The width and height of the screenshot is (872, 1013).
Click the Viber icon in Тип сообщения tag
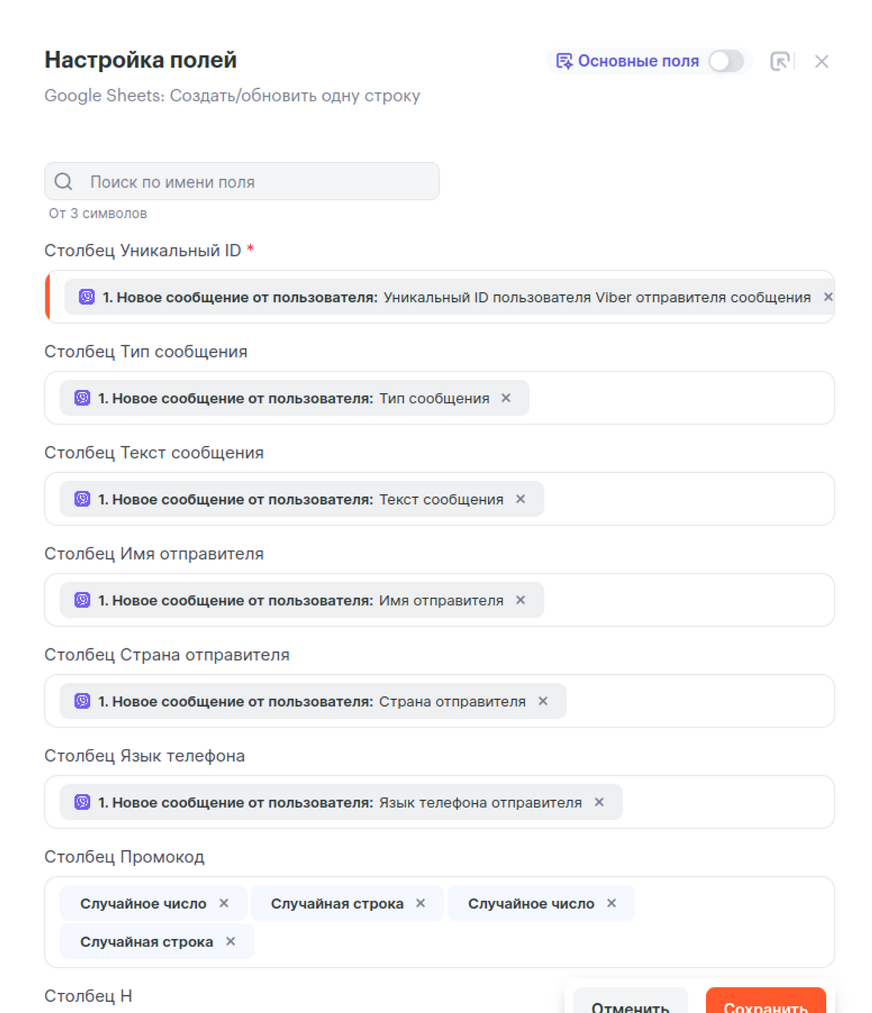coord(82,398)
